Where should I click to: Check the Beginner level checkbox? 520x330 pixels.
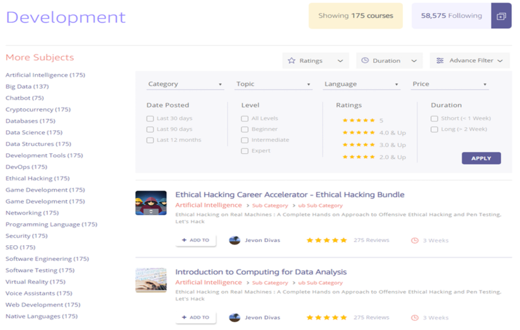[245, 129]
